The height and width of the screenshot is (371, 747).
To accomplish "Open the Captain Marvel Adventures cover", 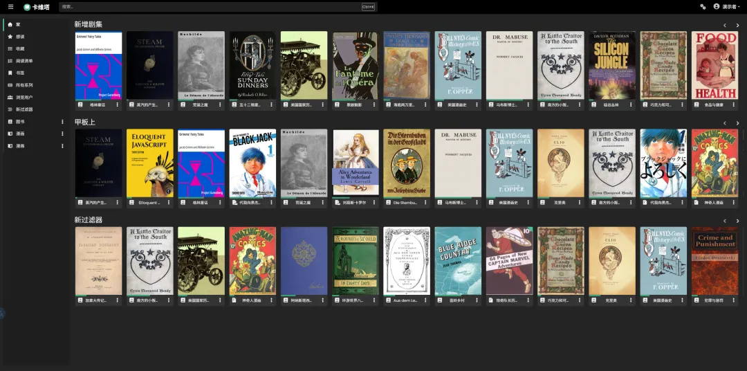I will 509,261.
